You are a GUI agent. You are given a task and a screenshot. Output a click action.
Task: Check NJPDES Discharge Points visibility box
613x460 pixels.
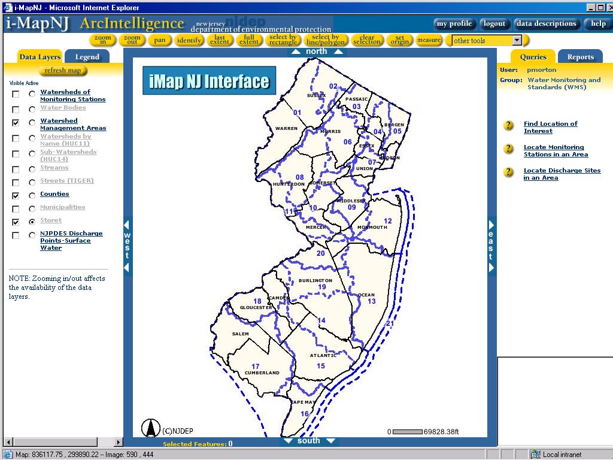click(x=16, y=235)
